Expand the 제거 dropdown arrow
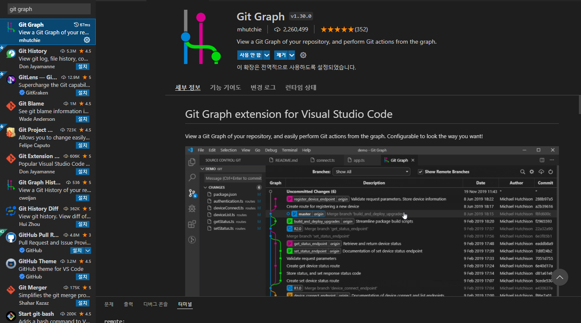 pos(292,55)
